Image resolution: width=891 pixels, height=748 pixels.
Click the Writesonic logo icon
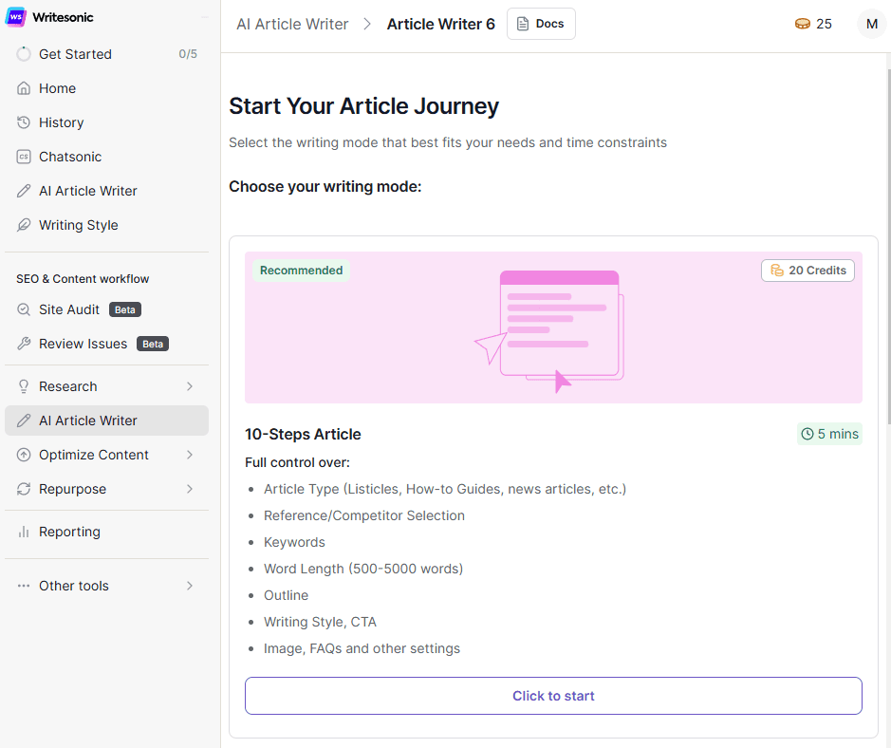(x=16, y=17)
